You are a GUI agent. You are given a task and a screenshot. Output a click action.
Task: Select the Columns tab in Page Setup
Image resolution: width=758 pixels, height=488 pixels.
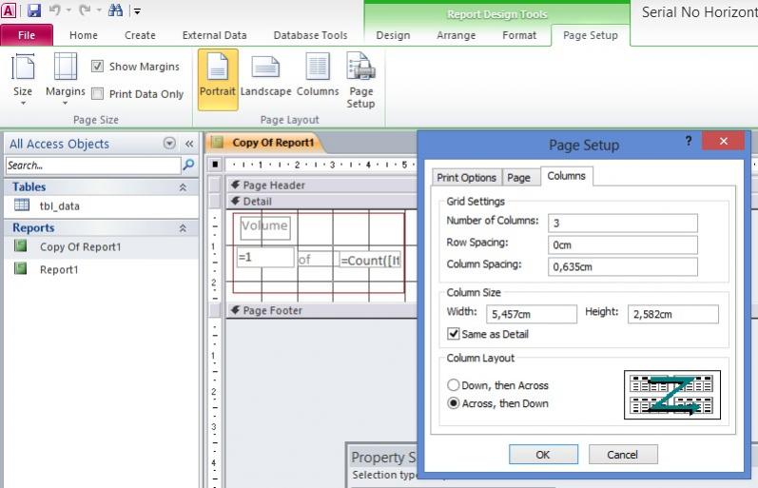[567, 176]
